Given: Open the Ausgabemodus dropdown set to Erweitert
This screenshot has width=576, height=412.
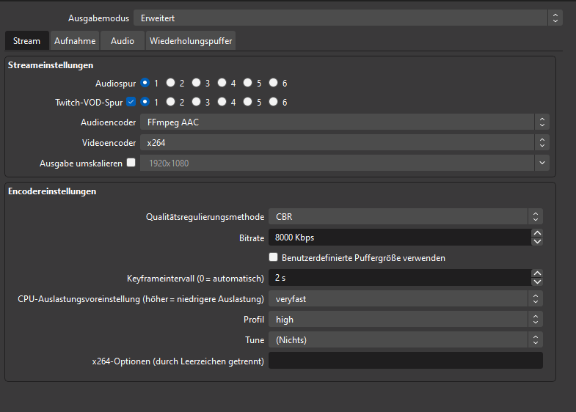Looking at the screenshot, I should (348, 18).
